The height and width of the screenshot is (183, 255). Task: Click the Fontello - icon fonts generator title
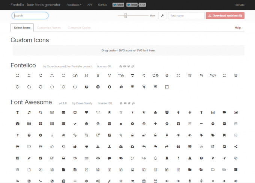click(x=36, y=5)
